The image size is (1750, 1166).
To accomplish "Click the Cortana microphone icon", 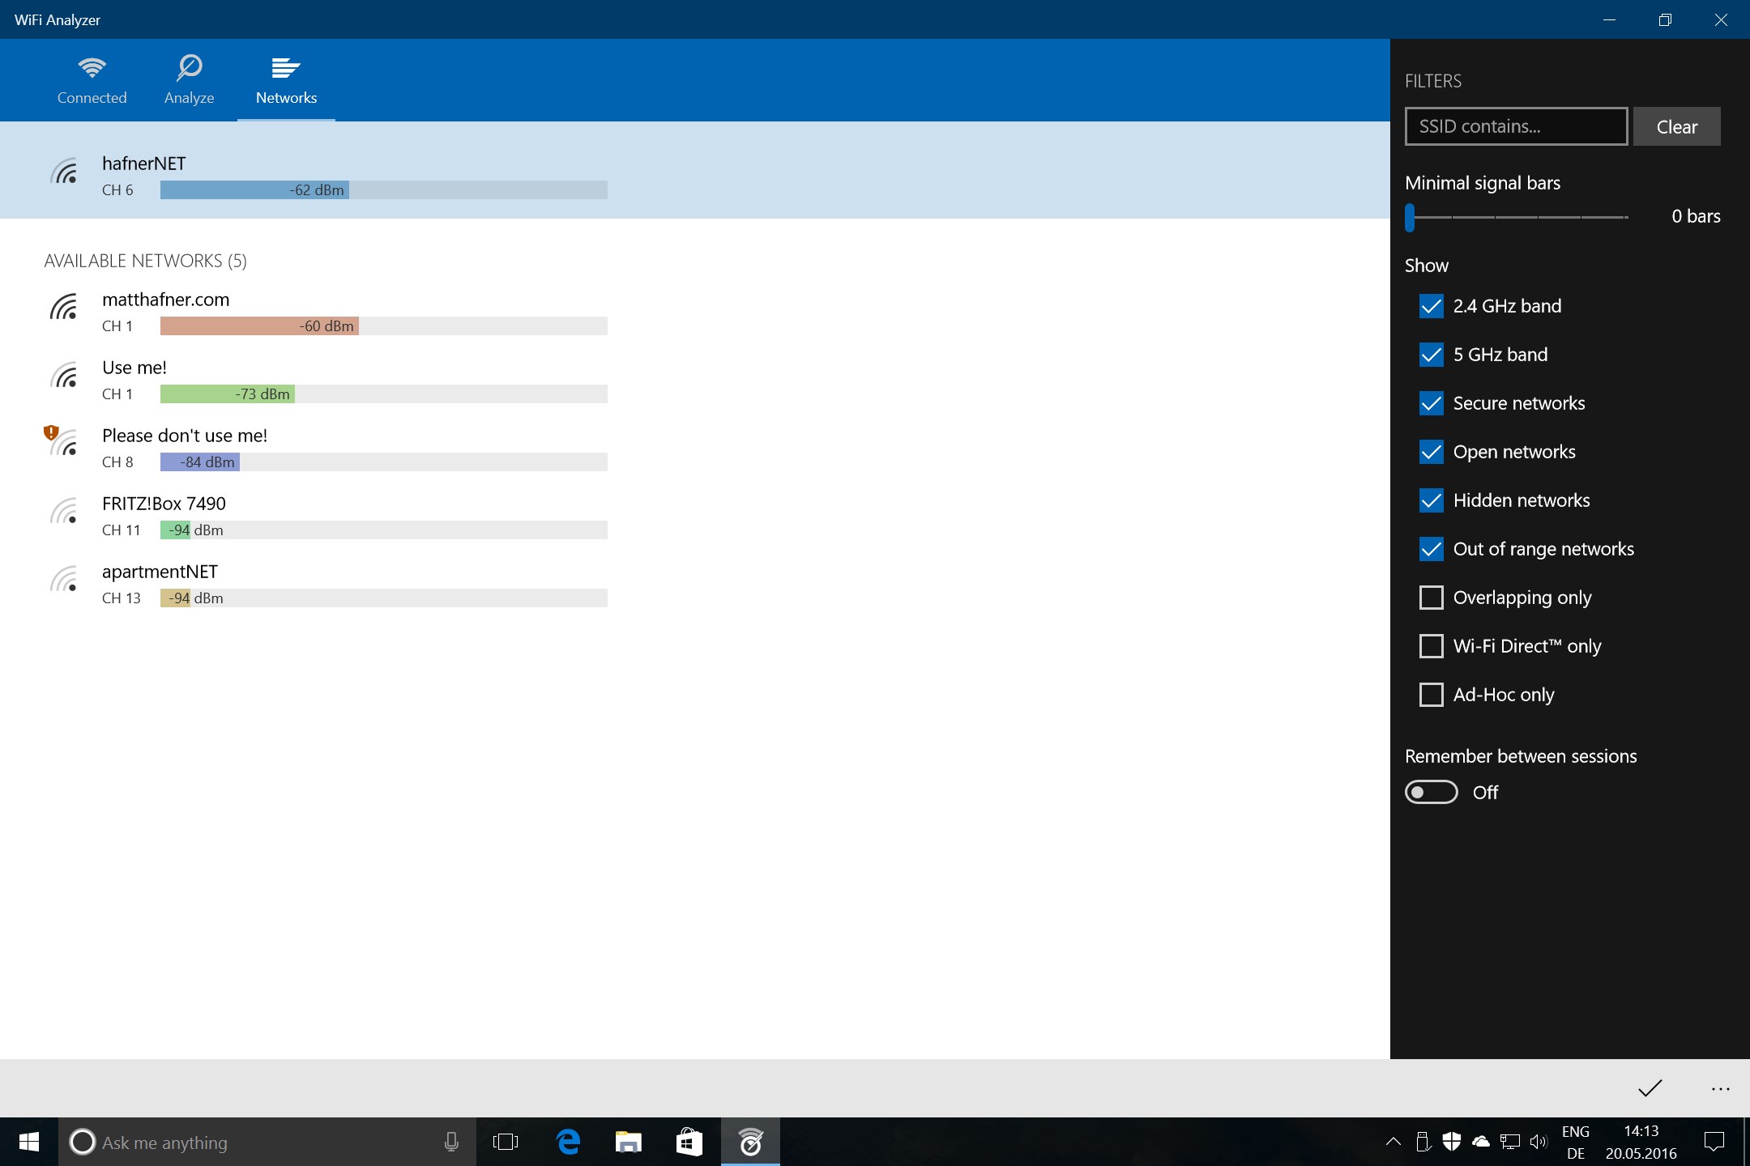I will (x=451, y=1143).
